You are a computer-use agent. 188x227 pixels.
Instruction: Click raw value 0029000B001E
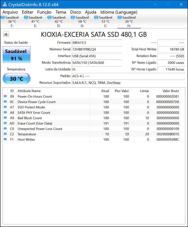(168, 134)
